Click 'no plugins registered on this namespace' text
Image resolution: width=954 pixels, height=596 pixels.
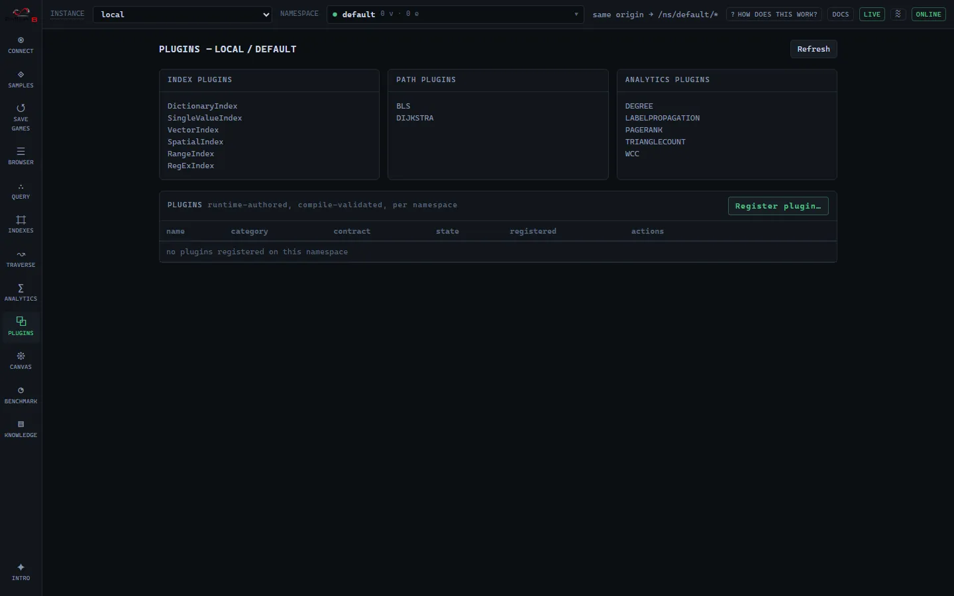257,252
